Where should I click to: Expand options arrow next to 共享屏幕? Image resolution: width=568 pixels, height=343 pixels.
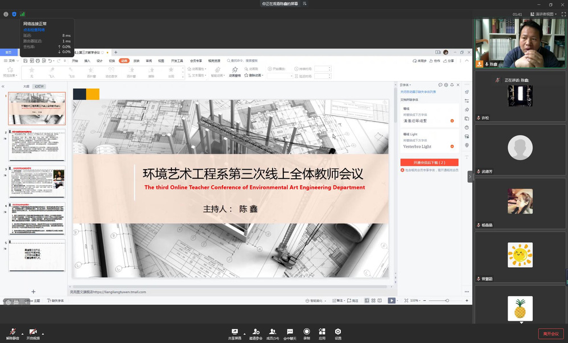pos(244,333)
